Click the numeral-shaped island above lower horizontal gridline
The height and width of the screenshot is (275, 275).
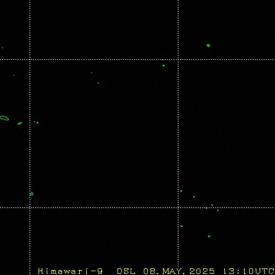[212, 205]
